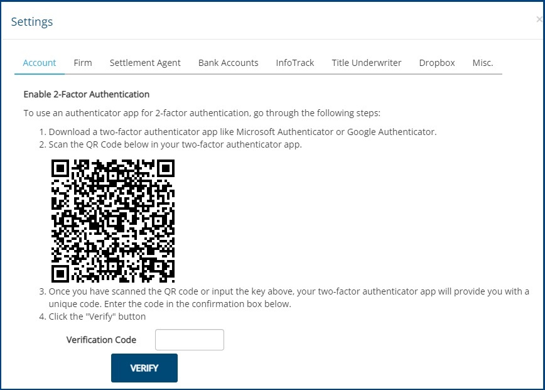Click the VERIFY button

pos(144,368)
